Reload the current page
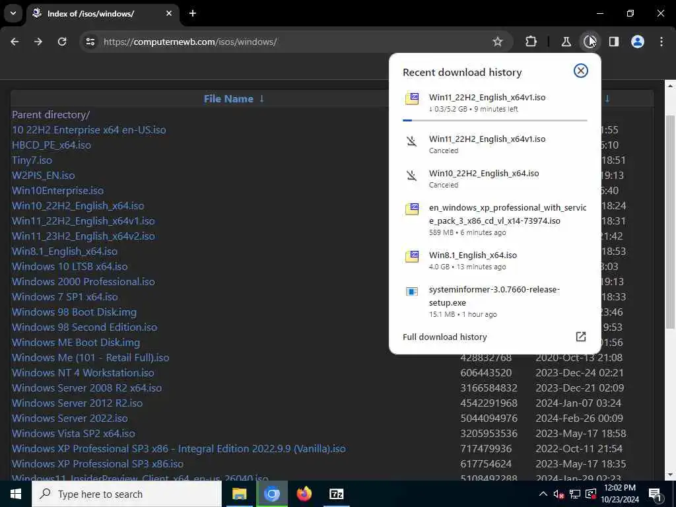The width and height of the screenshot is (676, 507). [62, 42]
